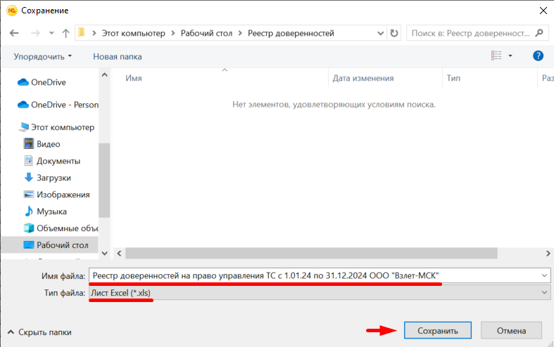Go forward with the right arrow

(36, 33)
